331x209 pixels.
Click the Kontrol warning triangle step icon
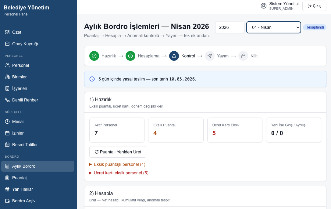pos(174,56)
